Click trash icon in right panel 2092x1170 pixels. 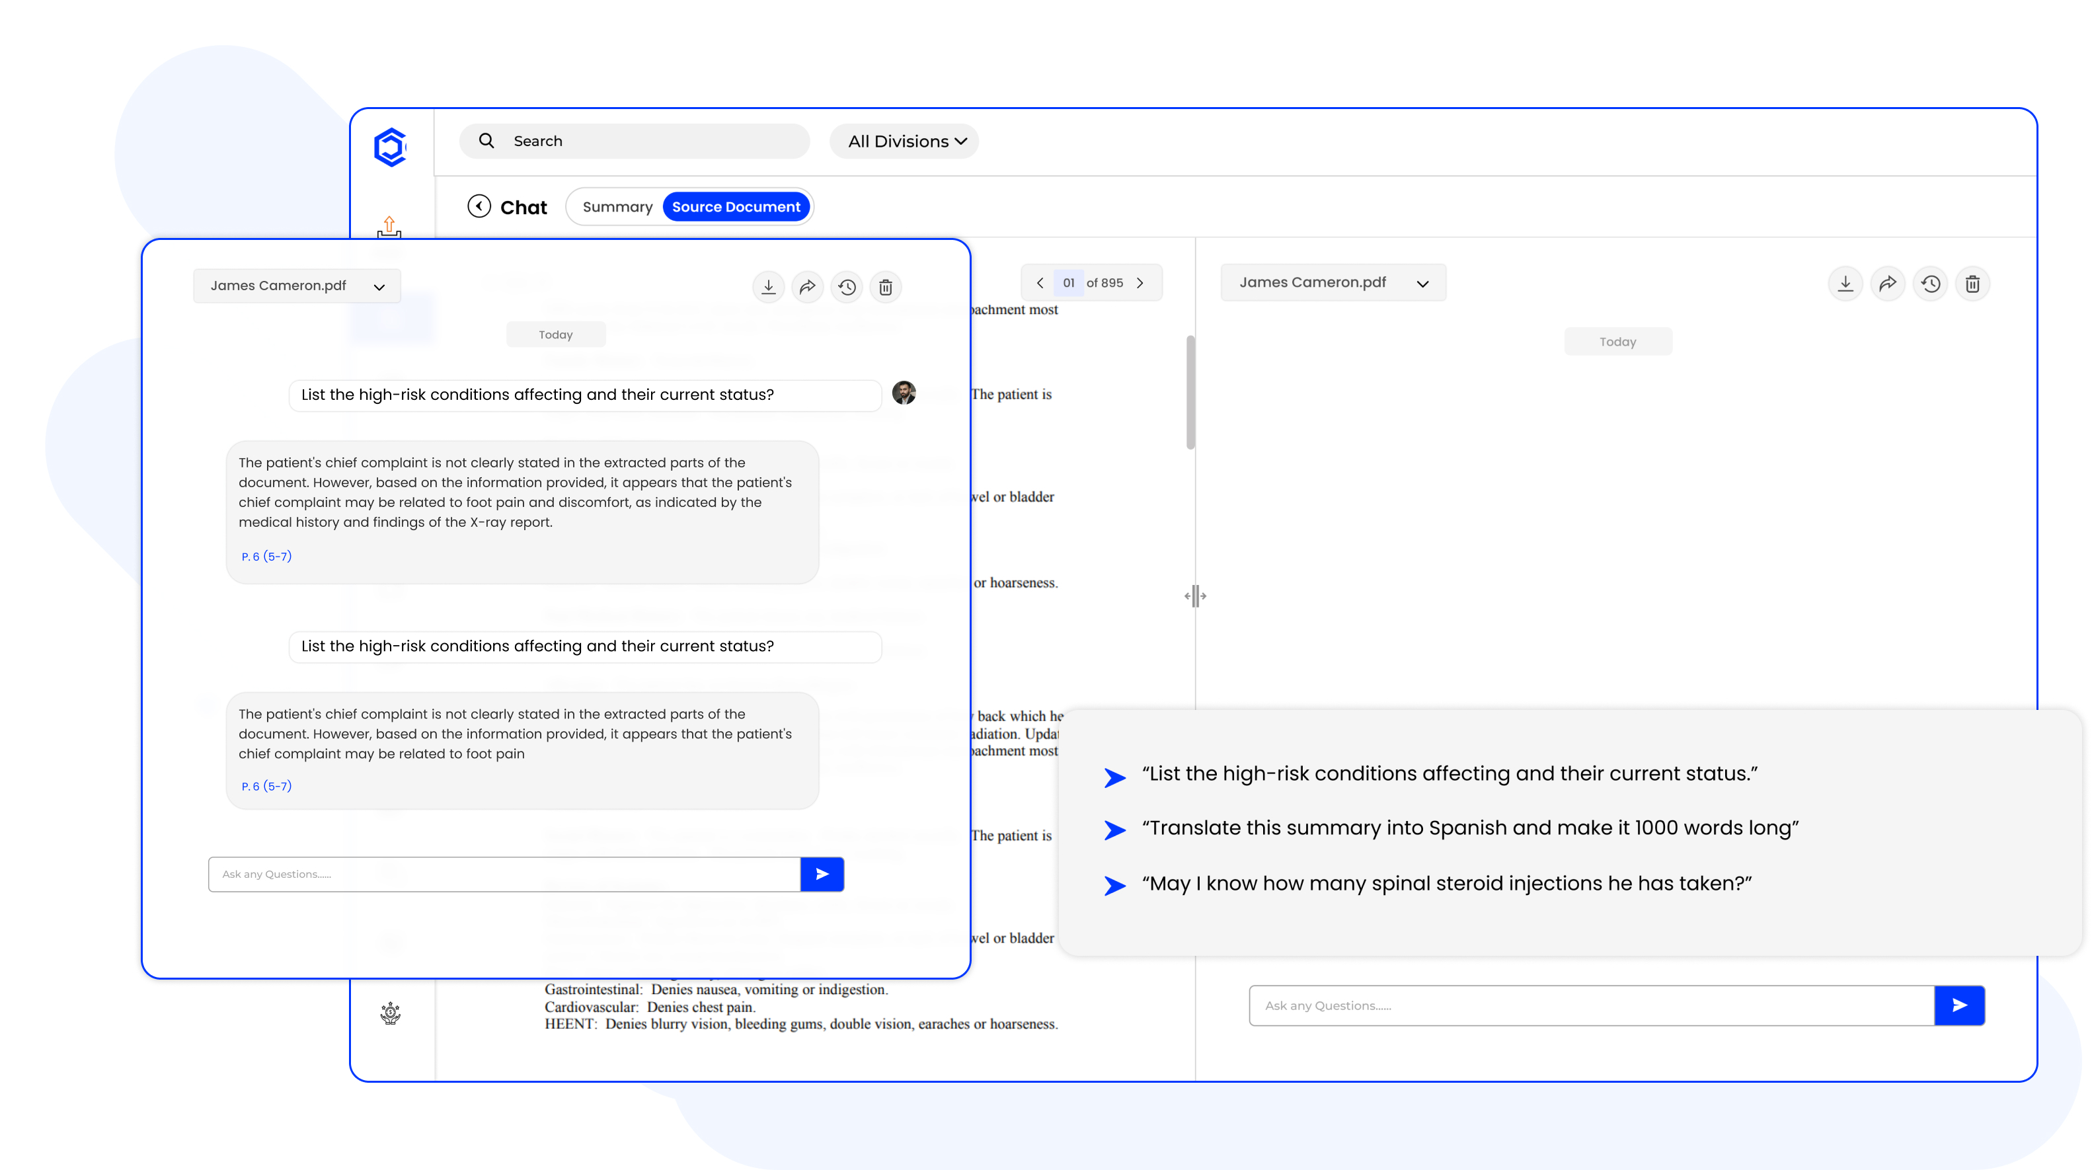click(x=1972, y=284)
